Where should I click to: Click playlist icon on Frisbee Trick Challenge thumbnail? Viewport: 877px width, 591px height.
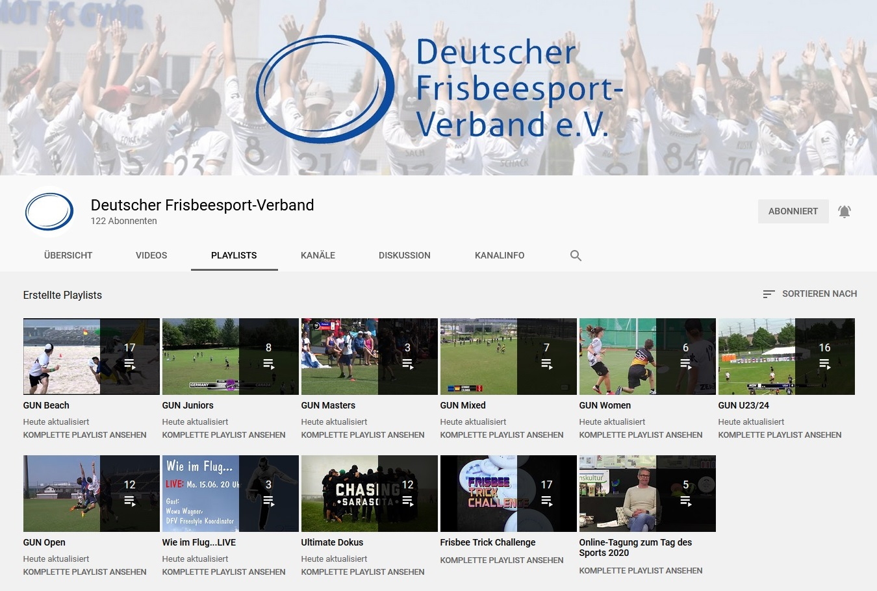point(546,501)
